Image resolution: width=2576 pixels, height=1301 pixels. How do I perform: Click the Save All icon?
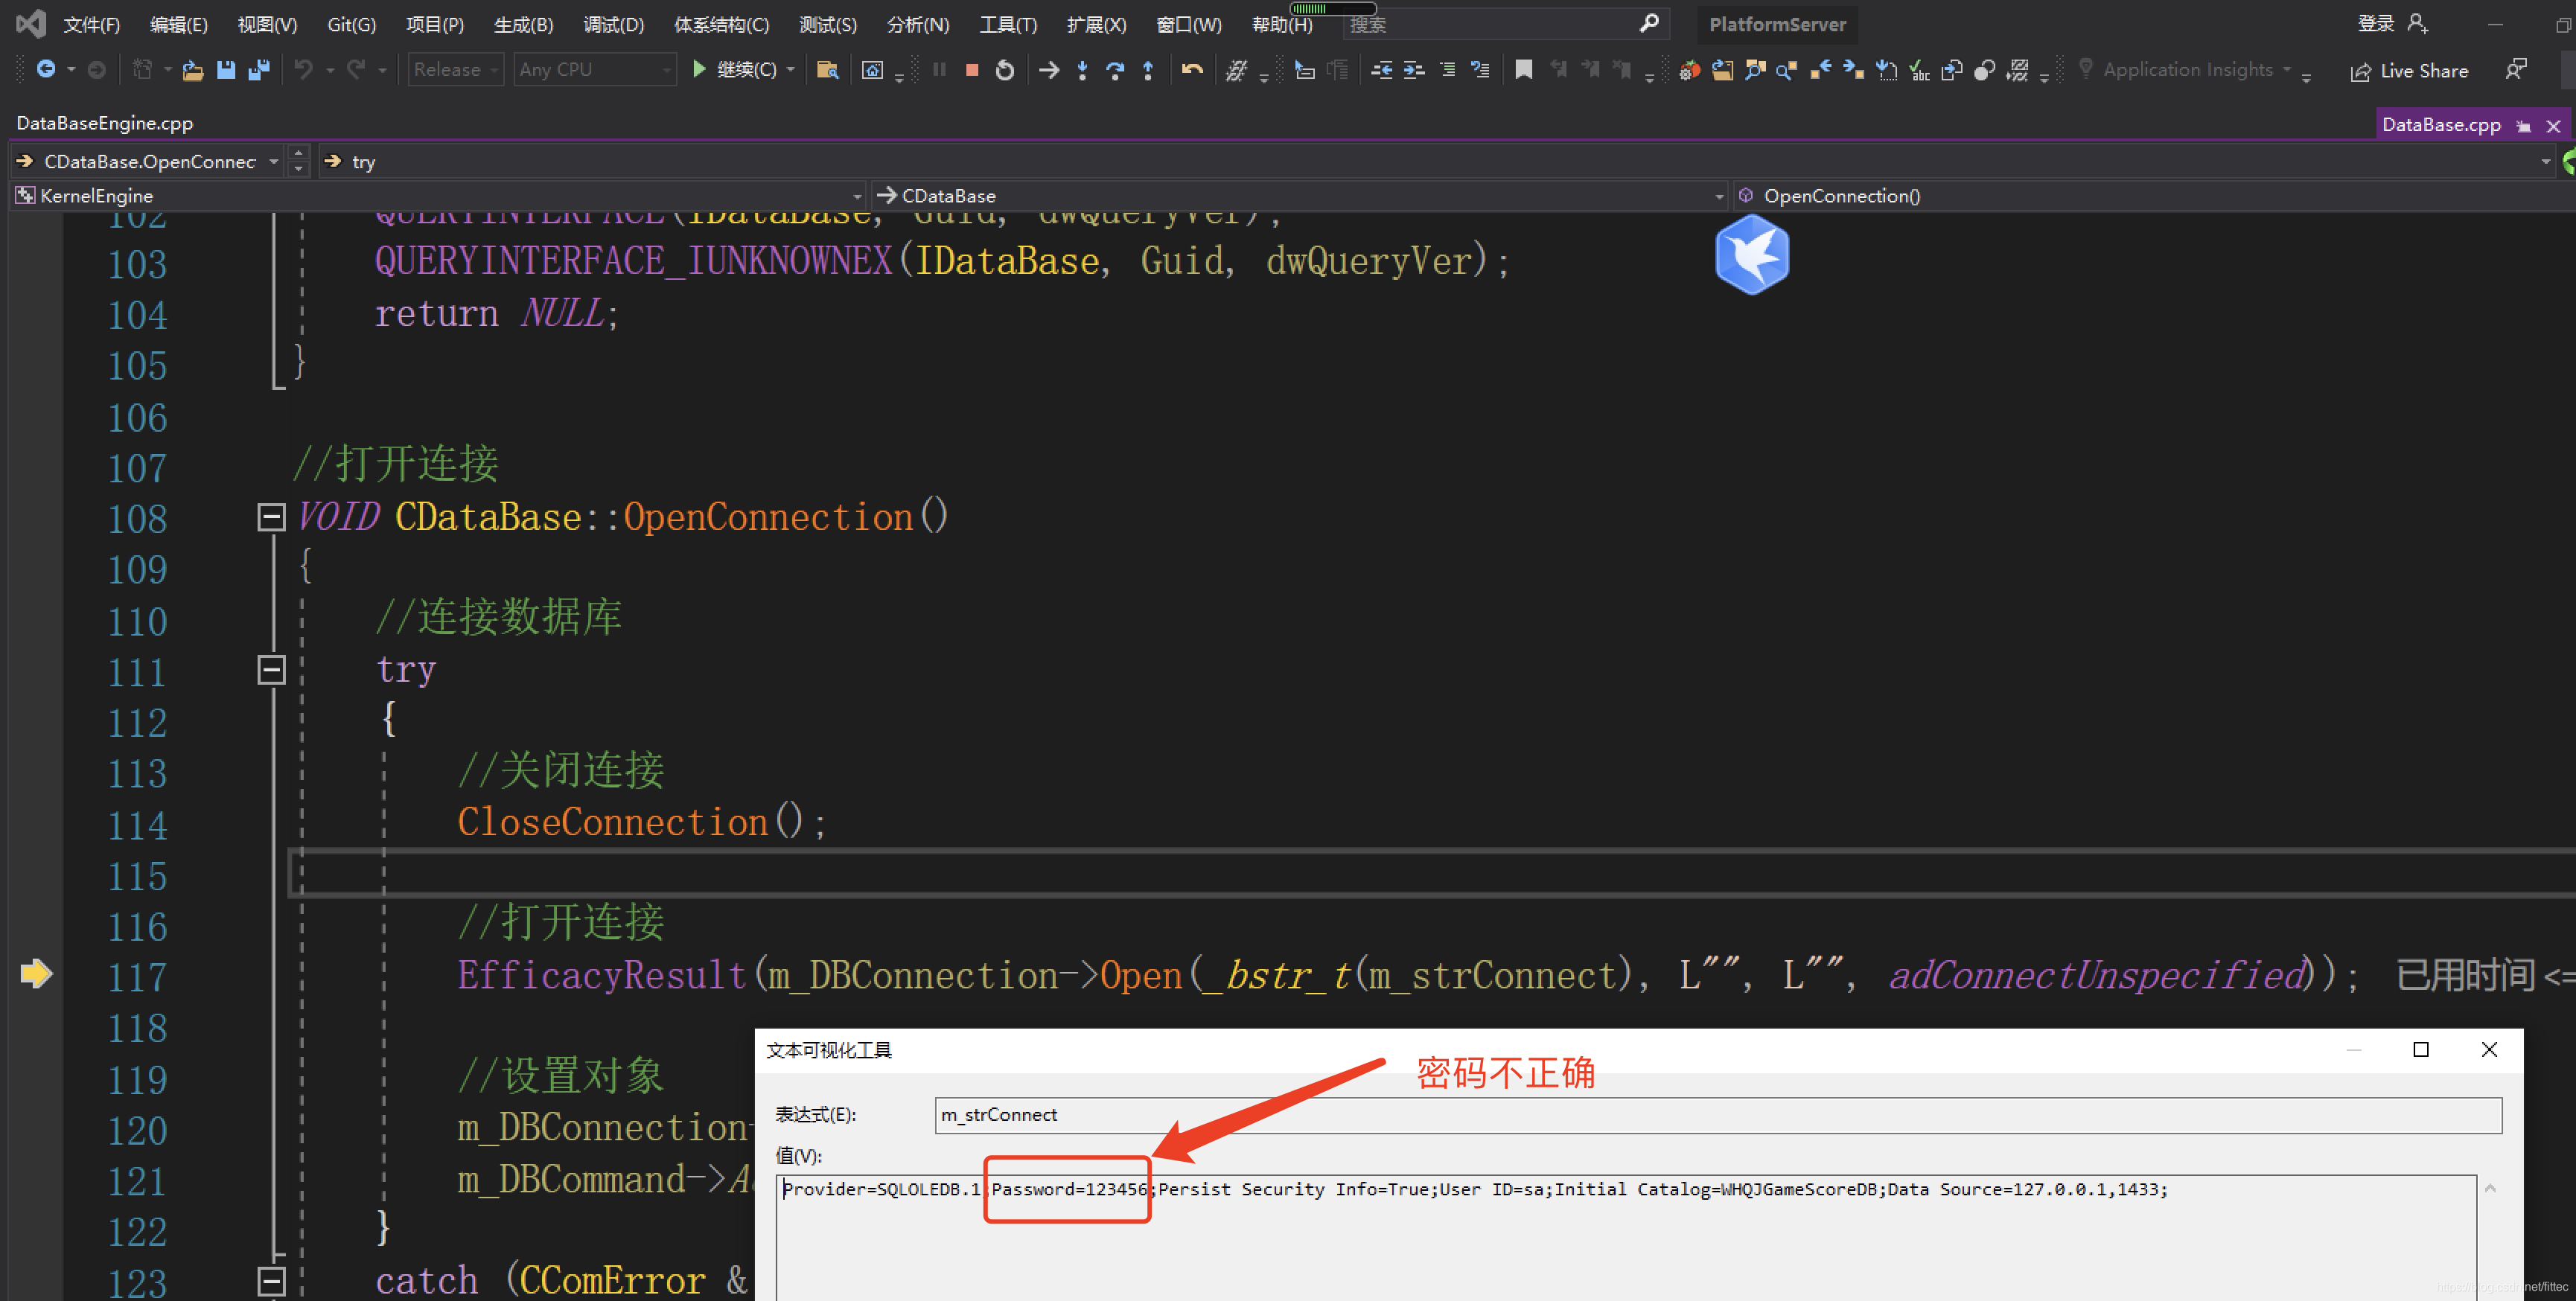[x=259, y=70]
